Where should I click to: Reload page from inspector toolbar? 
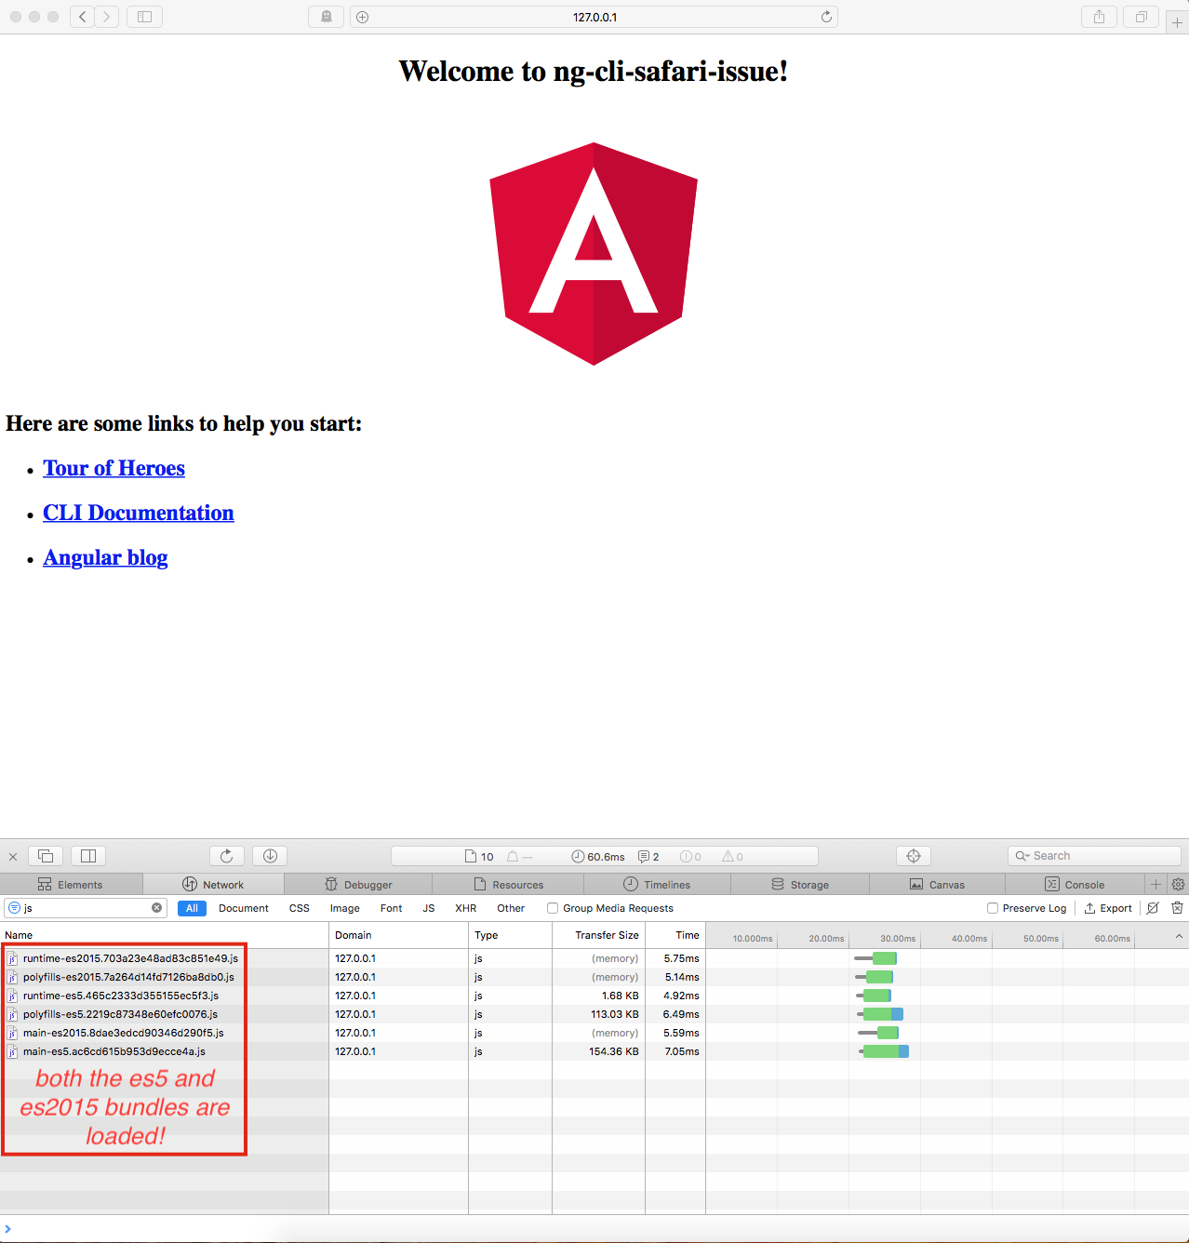coord(227,856)
